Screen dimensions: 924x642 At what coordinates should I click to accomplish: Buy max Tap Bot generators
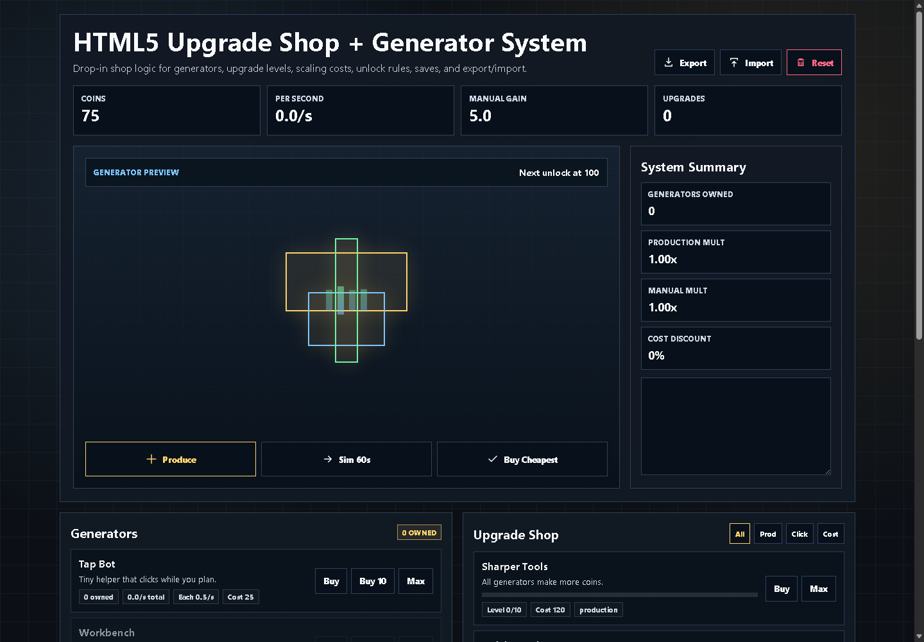click(x=416, y=581)
